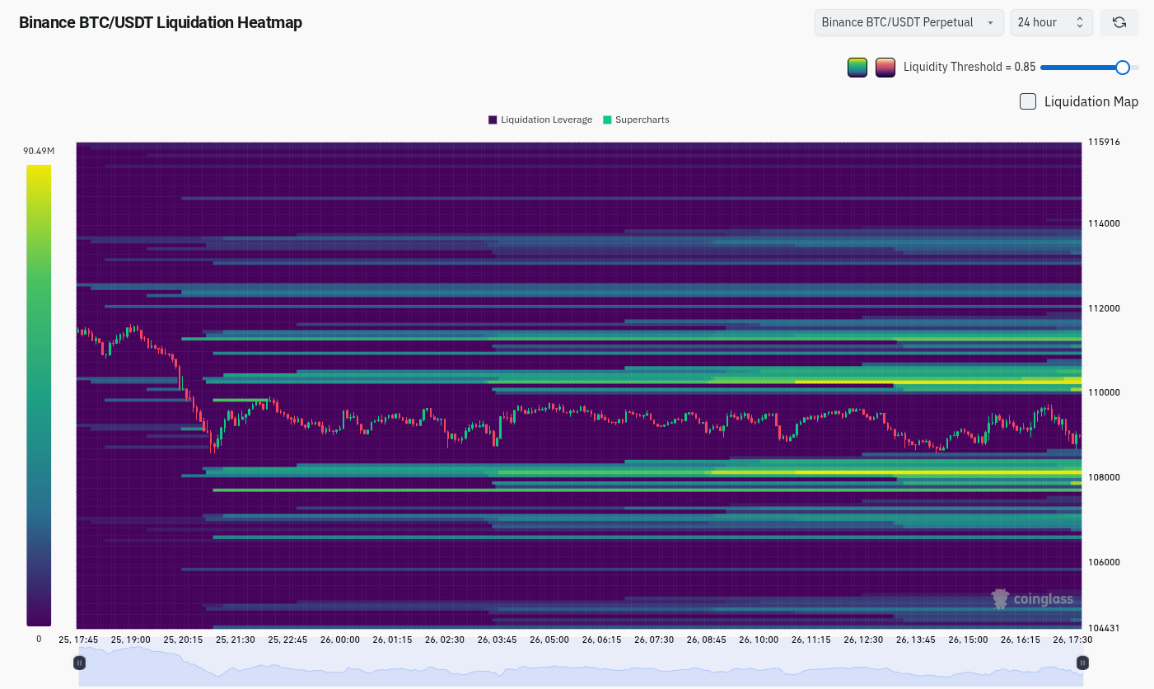Image resolution: width=1154 pixels, height=689 pixels.
Task: Select the pink-purple heatmap color scheme
Action: 885,68
